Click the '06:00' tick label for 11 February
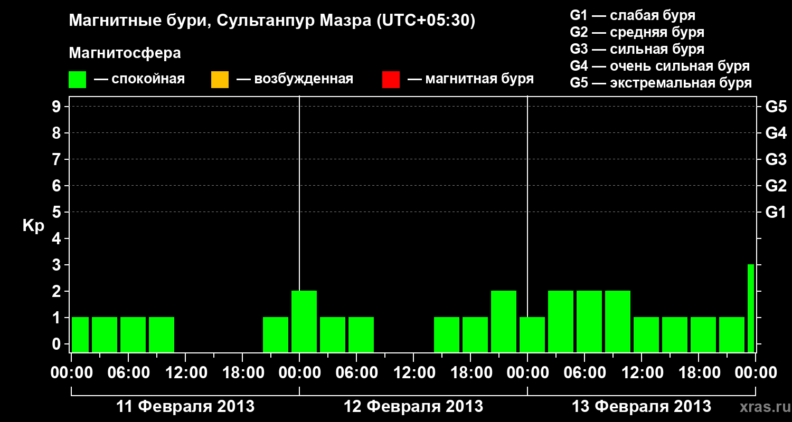The image size is (792, 422). pyautogui.click(x=128, y=372)
